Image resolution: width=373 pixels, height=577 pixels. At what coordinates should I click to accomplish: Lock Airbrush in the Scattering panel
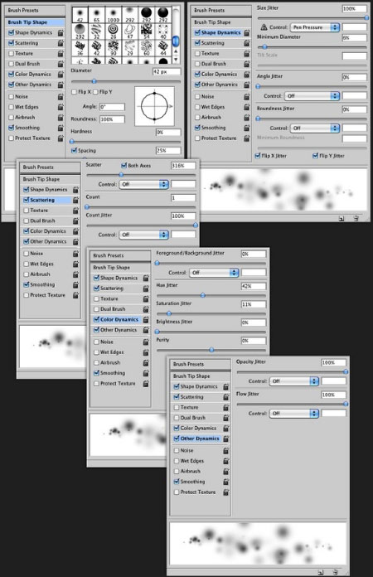coord(75,274)
